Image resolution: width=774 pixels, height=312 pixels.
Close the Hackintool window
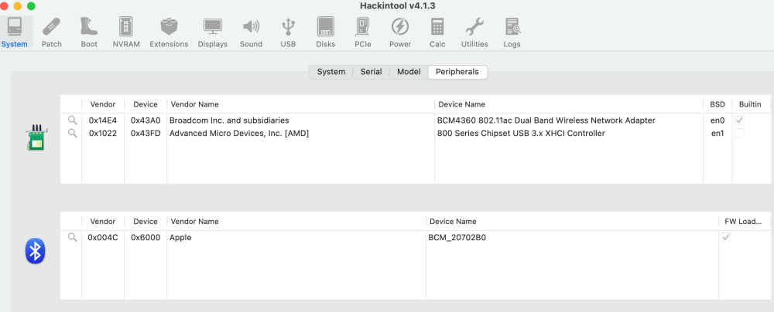click(x=4, y=6)
